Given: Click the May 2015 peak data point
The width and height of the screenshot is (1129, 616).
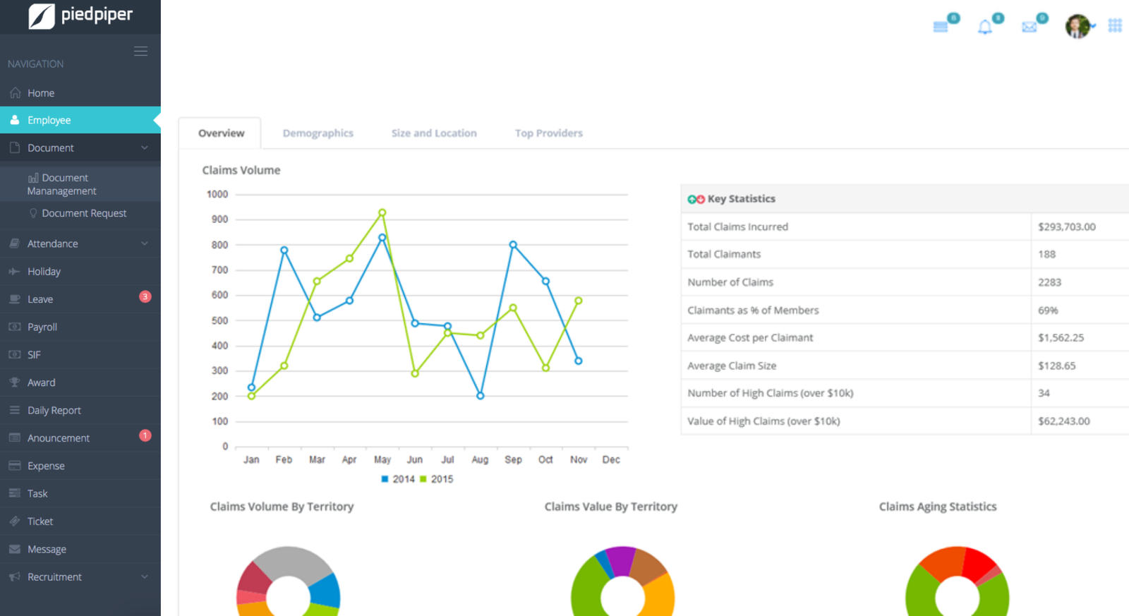Looking at the screenshot, I should point(382,212).
